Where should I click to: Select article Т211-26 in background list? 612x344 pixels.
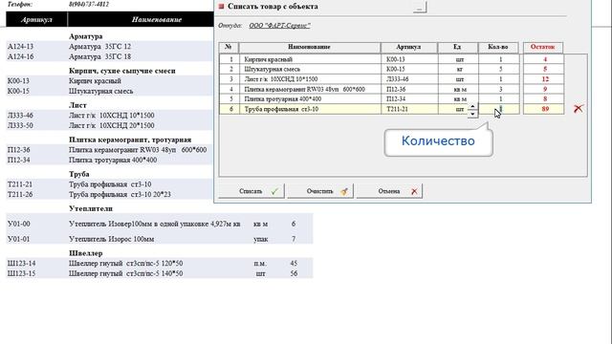(20, 194)
